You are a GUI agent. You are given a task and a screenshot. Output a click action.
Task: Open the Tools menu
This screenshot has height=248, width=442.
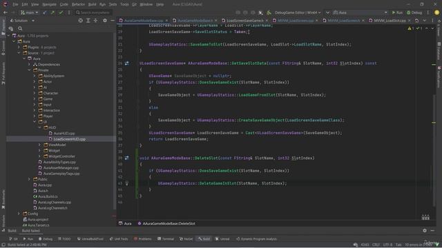coord(124,5)
